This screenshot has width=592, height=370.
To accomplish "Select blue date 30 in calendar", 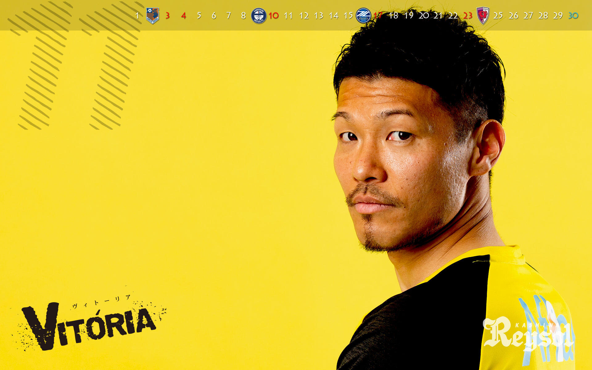I will [573, 15].
